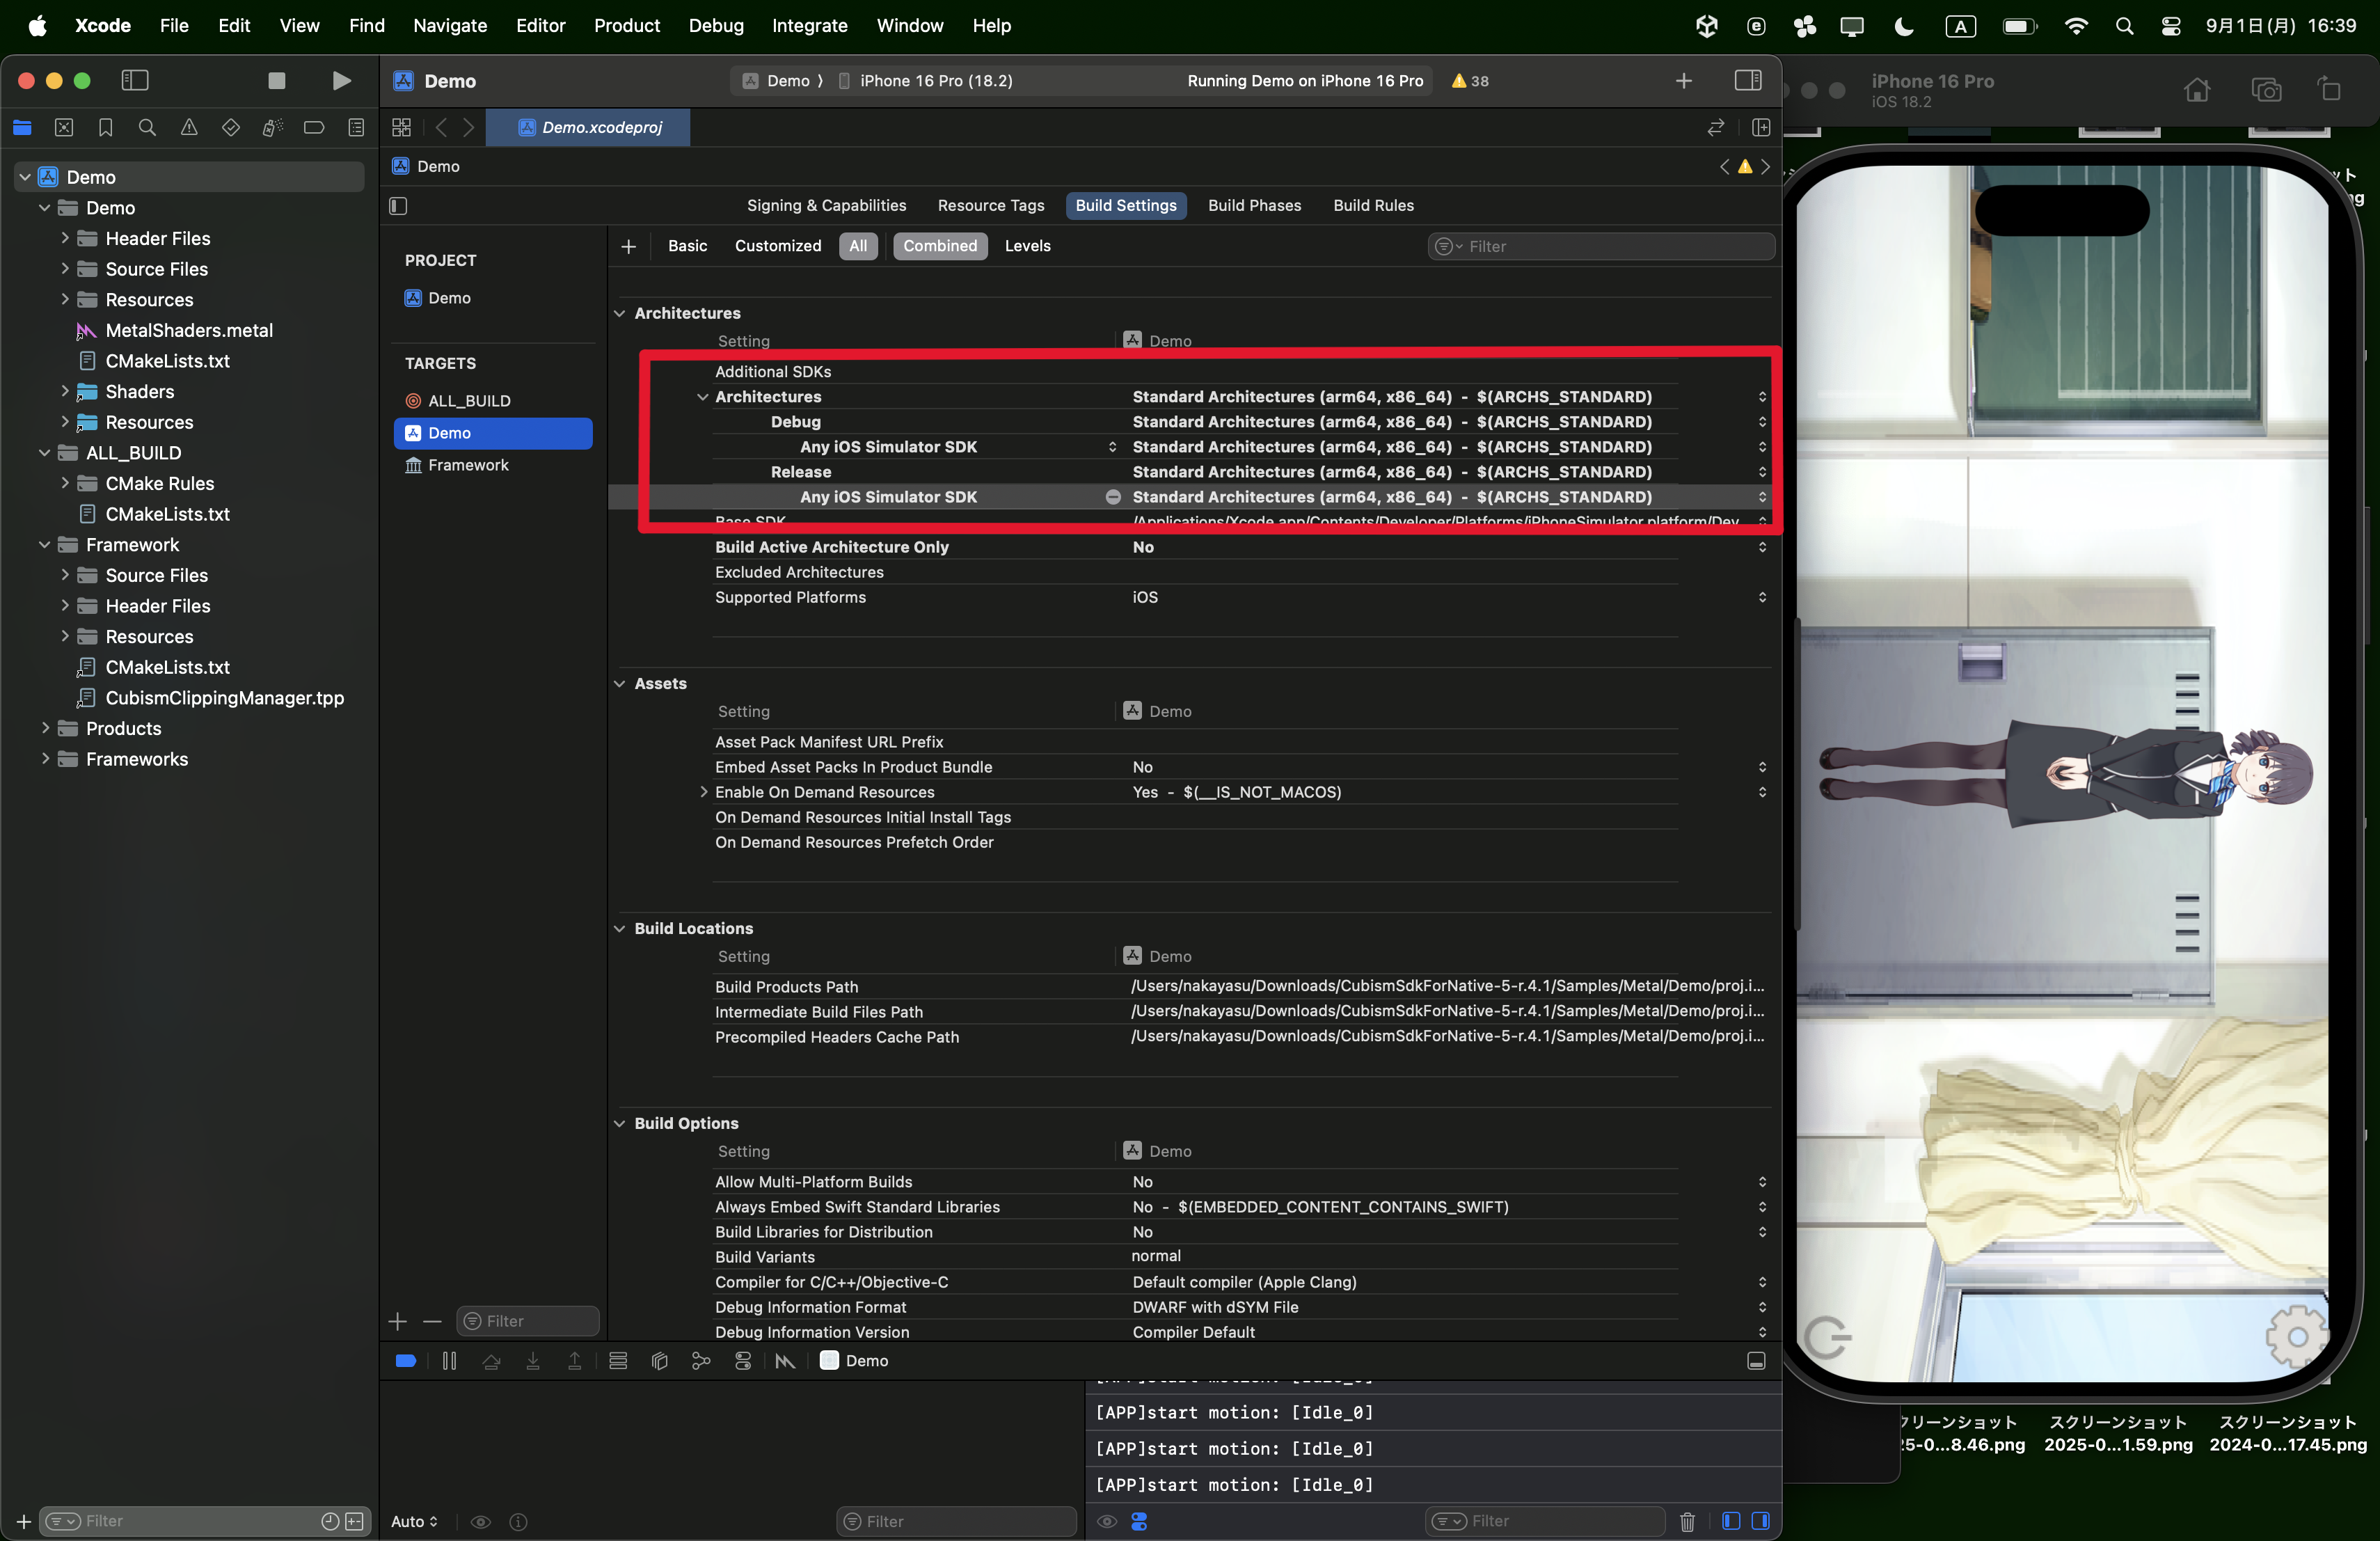This screenshot has width=2380, height=1541.
Task: Toggle breakpoints activation in debug bar
Action: pyautogui.click(x=406, y=1361)
